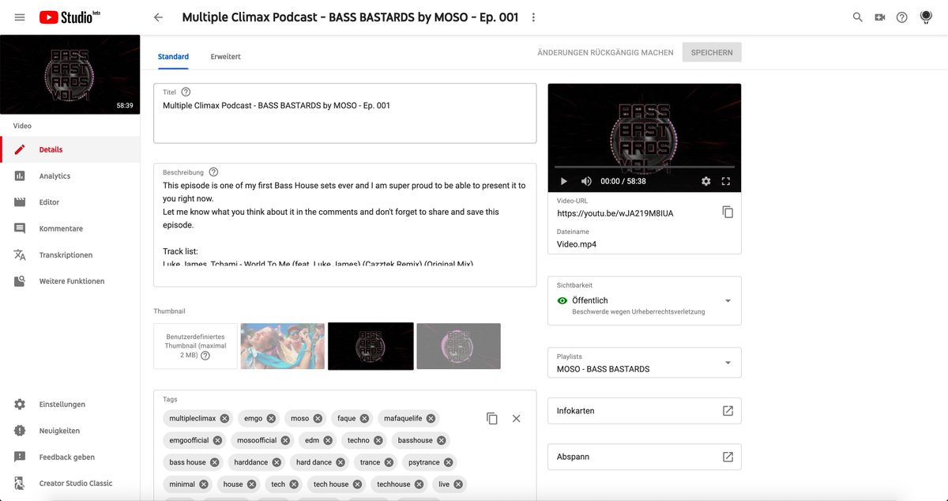Open Weitere Funktionen in the sidebar
The height and width of the screenshot is (501, 948).
pyautogui.click(x=70, y=281)
